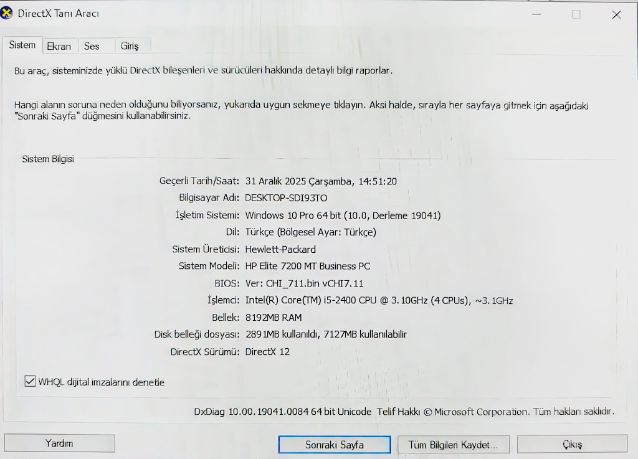Click the Bilgisayar Adı label
The image size is (638, 459).
pos(209,197)
